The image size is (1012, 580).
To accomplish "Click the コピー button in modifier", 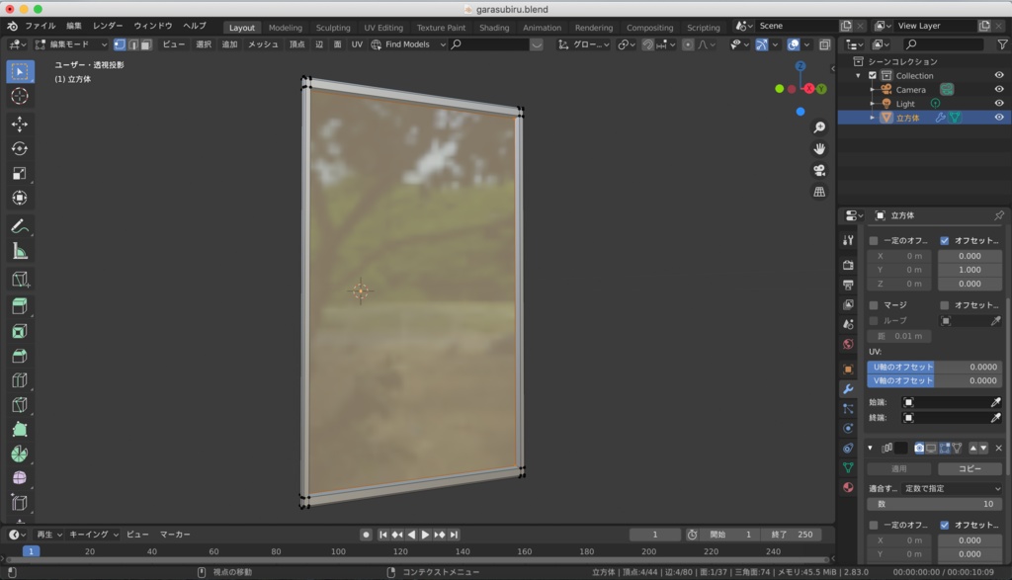I will [x=970, y=468].
